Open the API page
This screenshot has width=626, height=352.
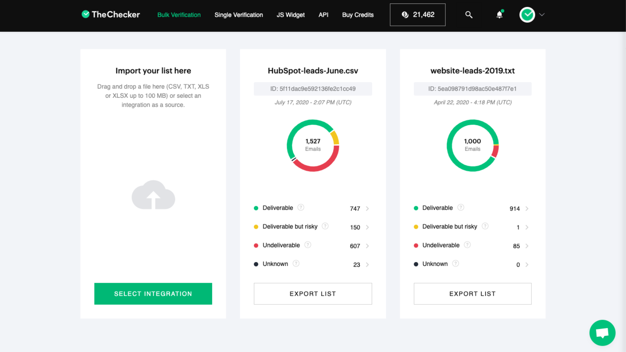pos(323,14)
